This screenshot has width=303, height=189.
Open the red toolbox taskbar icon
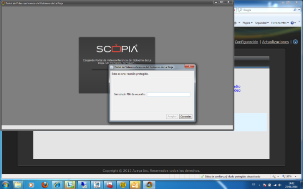(x=110, y=185)
